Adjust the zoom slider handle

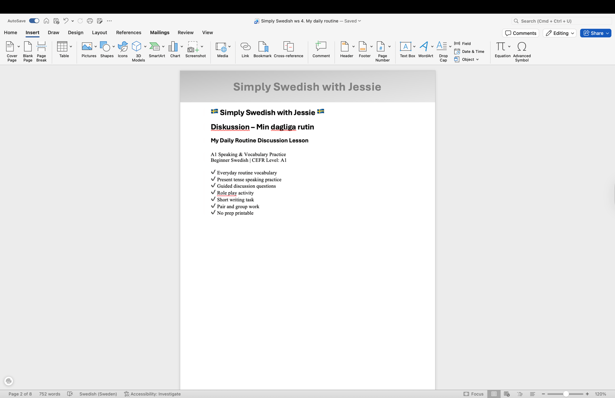point(566,394)
